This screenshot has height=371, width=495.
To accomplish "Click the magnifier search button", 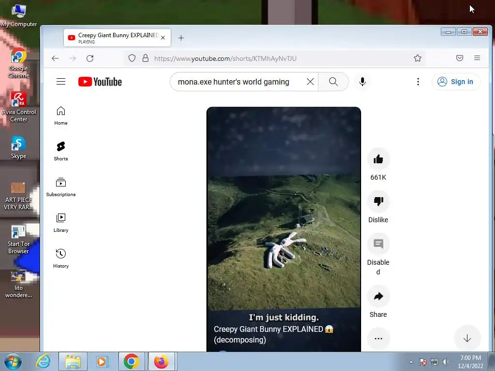I will point(334,82).
